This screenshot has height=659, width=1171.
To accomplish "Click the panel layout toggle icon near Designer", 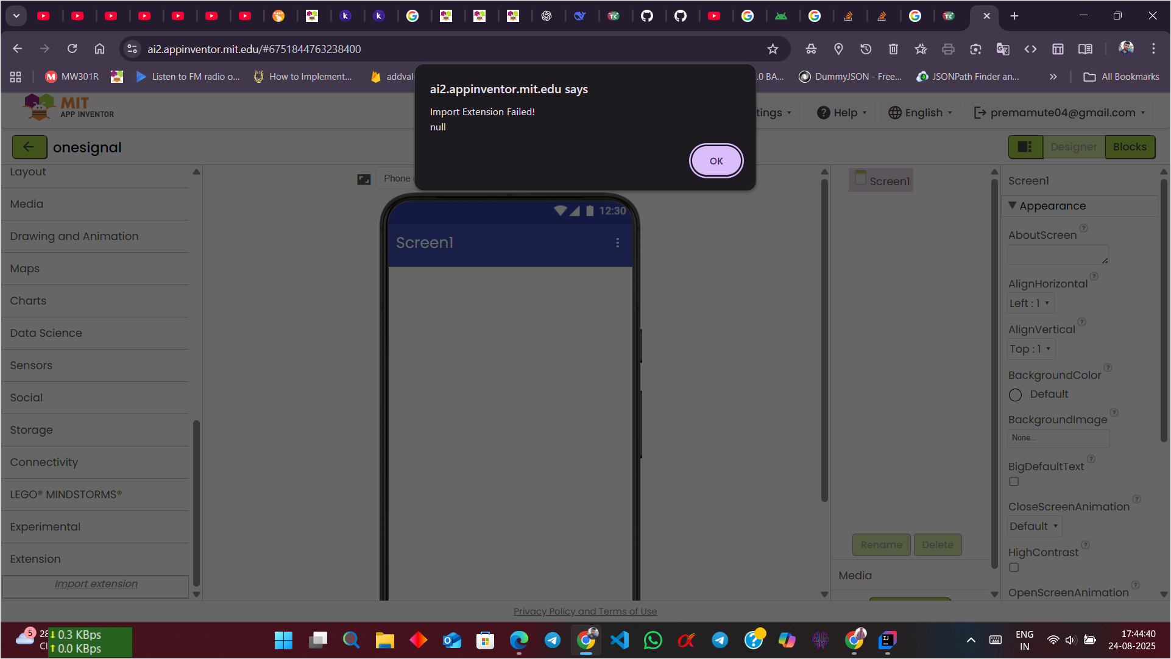I will 1025,147.
